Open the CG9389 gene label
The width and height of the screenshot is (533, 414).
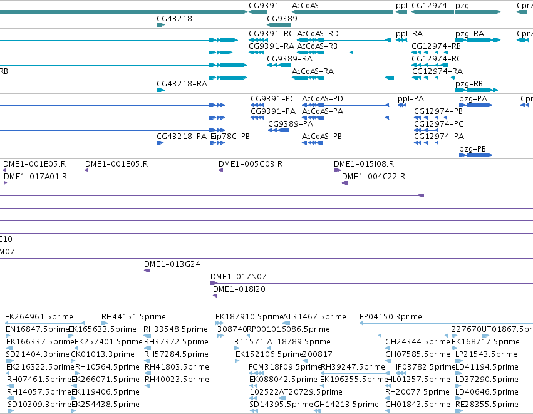point(282,18)
